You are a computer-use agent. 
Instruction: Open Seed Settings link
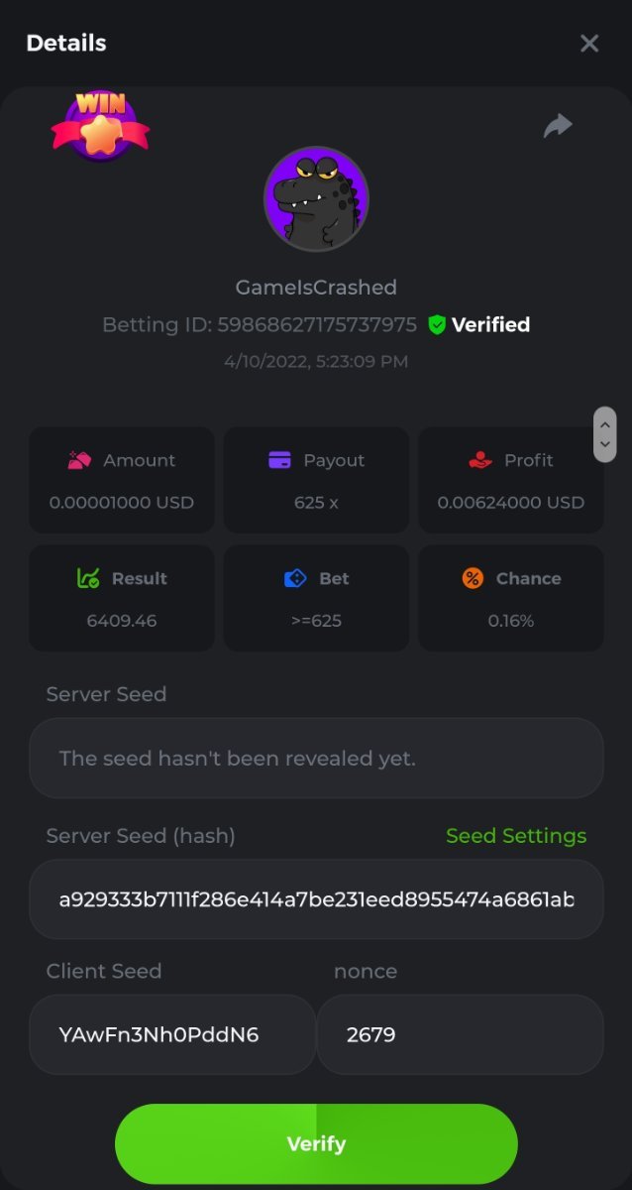(x=516, y=836)
